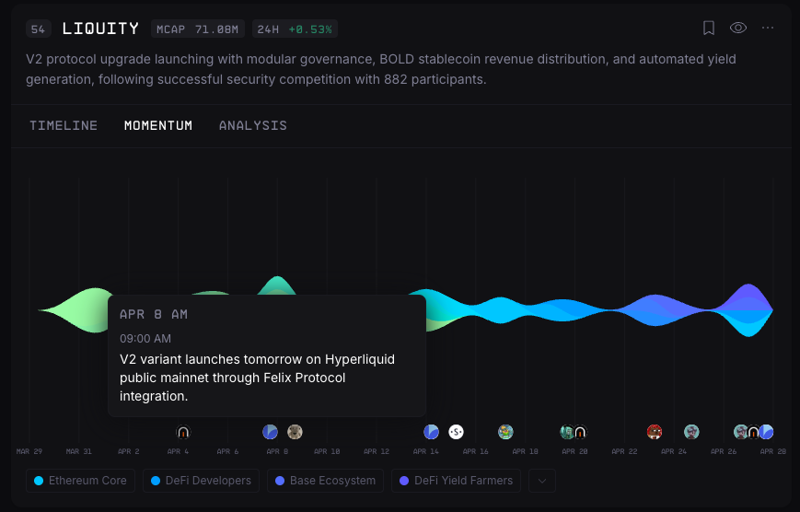Screen dimensions: 800x512
Task: Toggle the Base Ecosystem community filter
Action: pyautogui.click(x=325, y=481)
